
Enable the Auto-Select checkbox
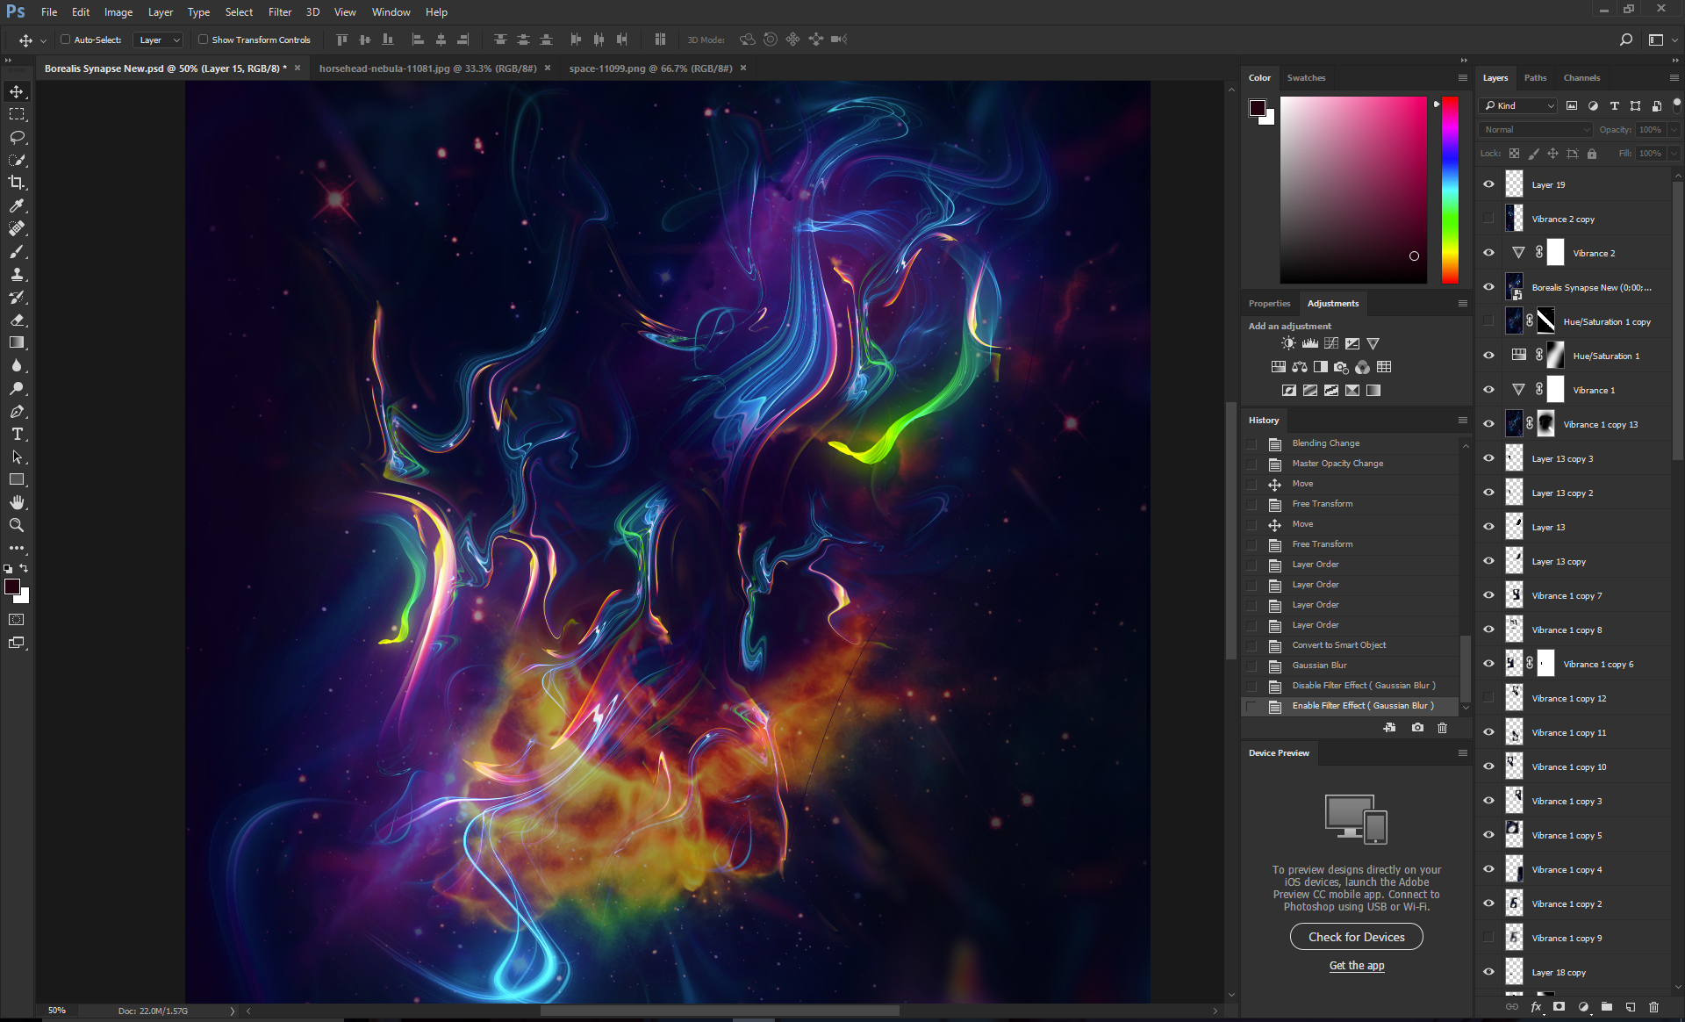pyautogui.click(x=65, y=40)
